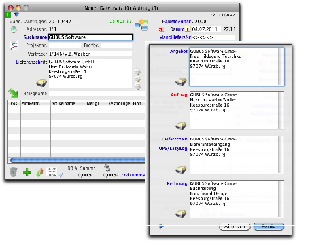Click the Hauptdebitor label link
310x245 pixels.
pyautogui.click(x=176, y=22)
